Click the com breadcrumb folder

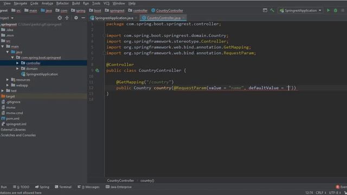coord(61,10)
